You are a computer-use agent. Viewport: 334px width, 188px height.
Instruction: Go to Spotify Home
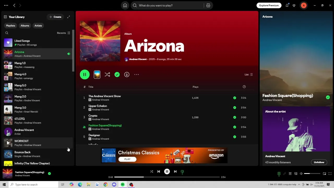125,5
